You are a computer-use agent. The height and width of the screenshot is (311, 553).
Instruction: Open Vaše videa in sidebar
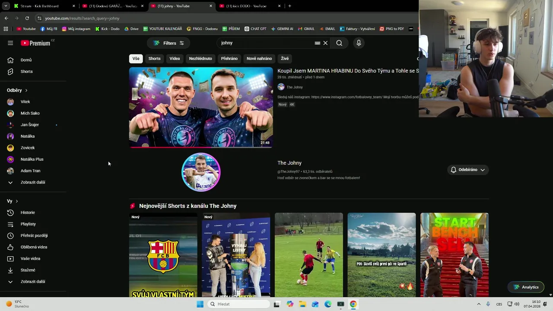click(30, 258)
